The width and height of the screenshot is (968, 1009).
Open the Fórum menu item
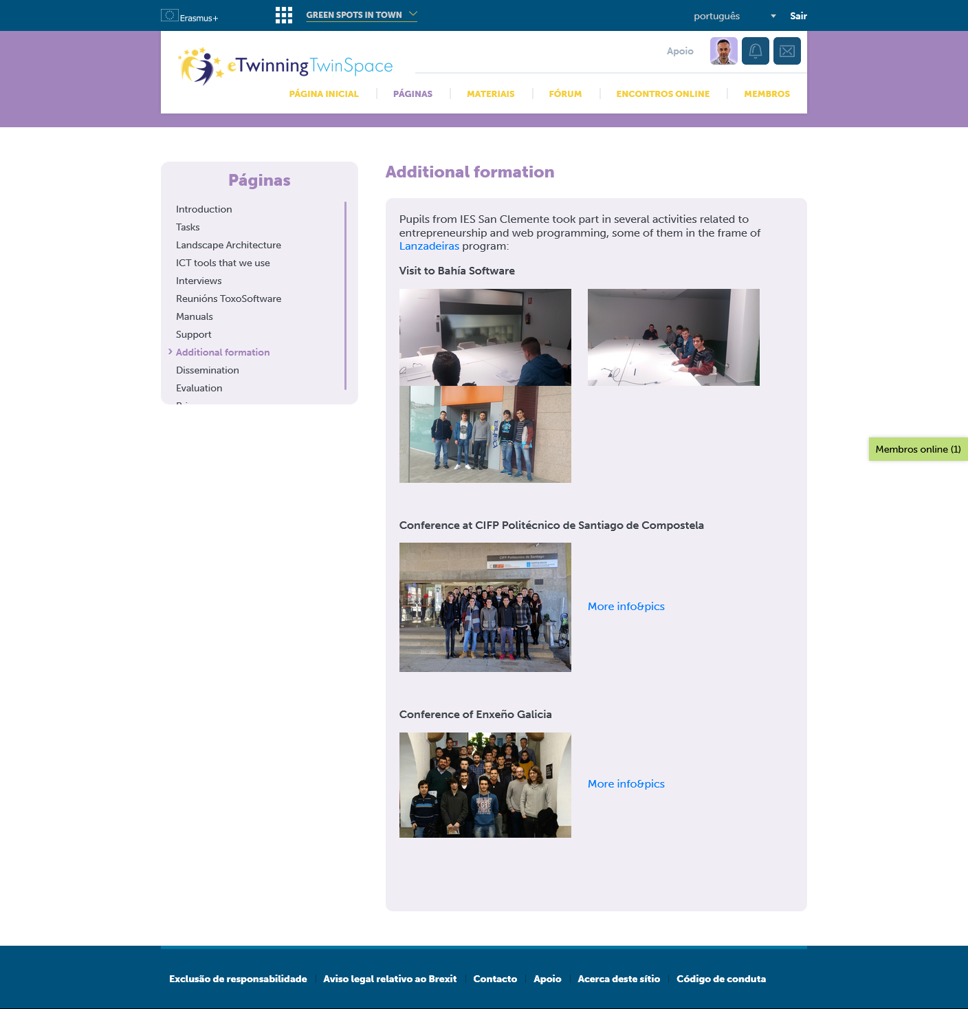(x=565, y=94)
